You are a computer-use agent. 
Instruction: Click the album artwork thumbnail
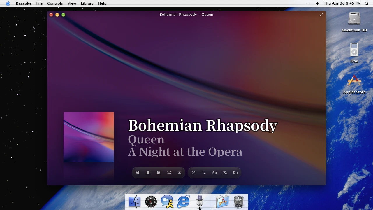point(89,137)
